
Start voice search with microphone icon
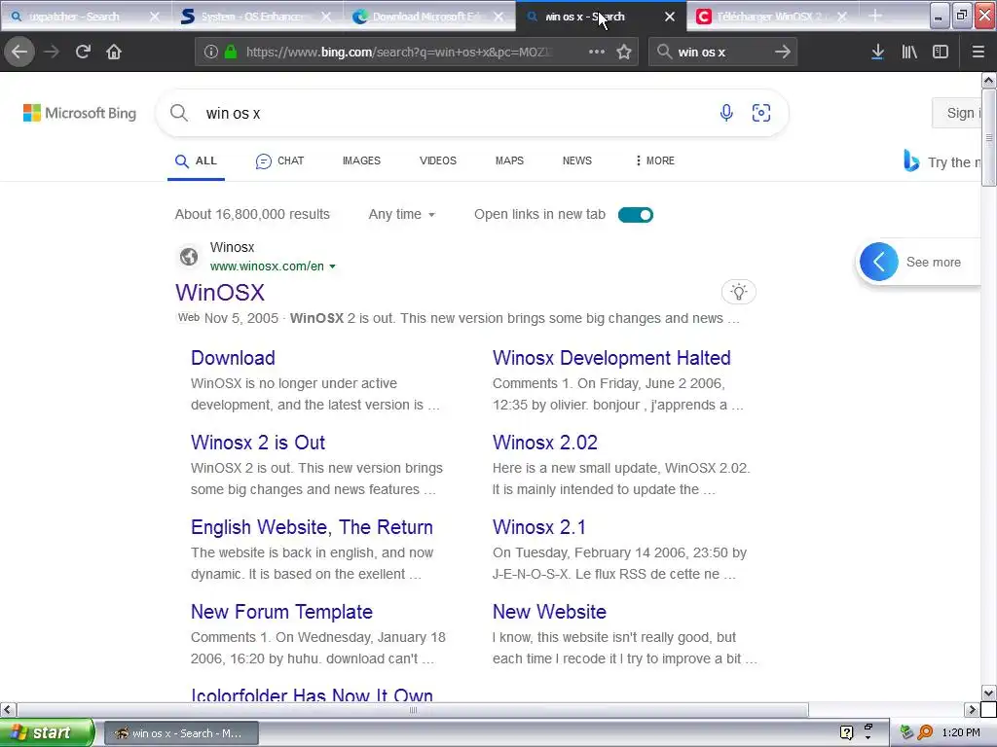coord(726,113)
